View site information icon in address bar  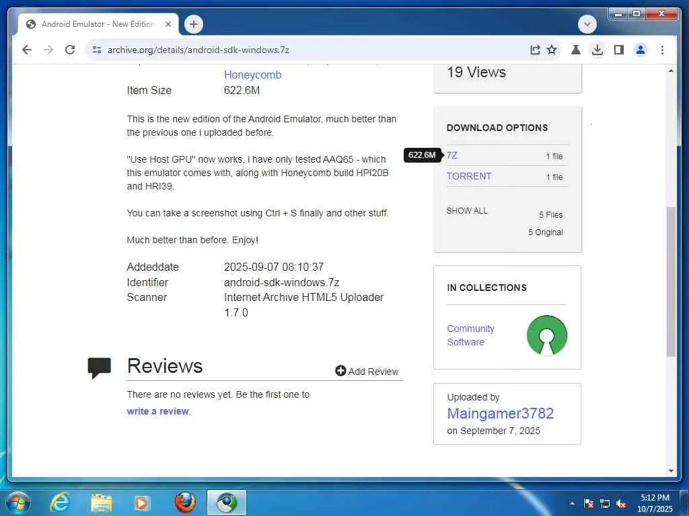coord(97,50)
